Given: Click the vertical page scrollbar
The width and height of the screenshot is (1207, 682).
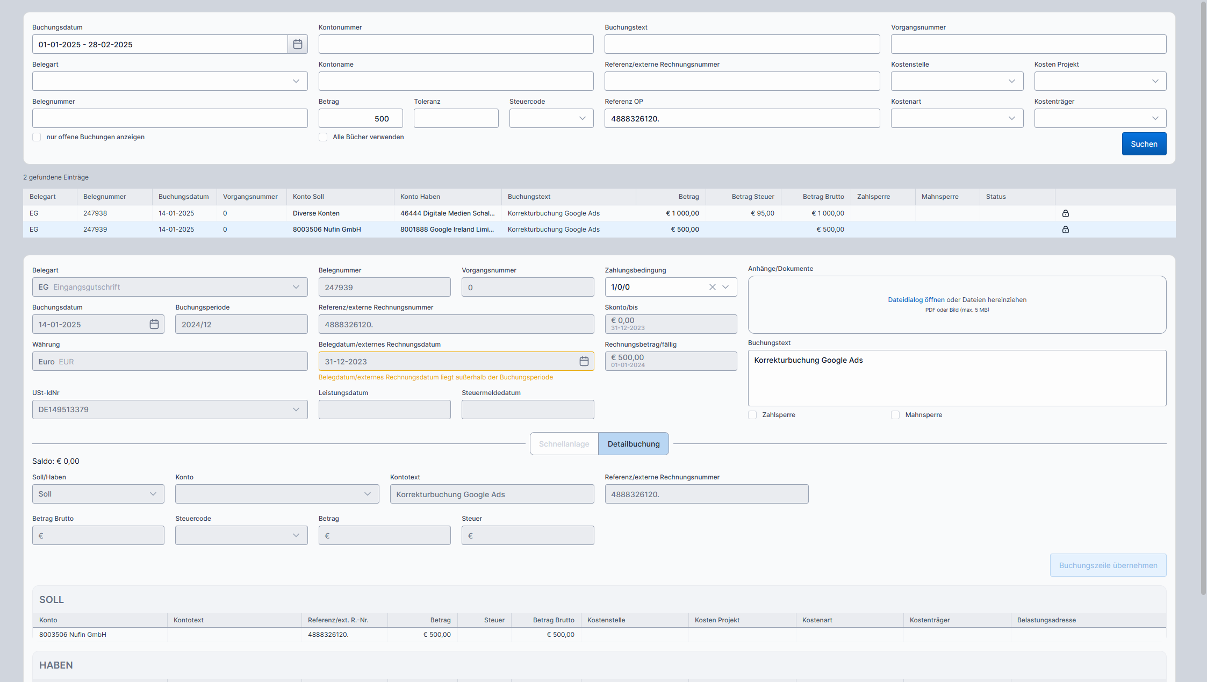Looking at the screenshot, I should [x=1203, y=296].
